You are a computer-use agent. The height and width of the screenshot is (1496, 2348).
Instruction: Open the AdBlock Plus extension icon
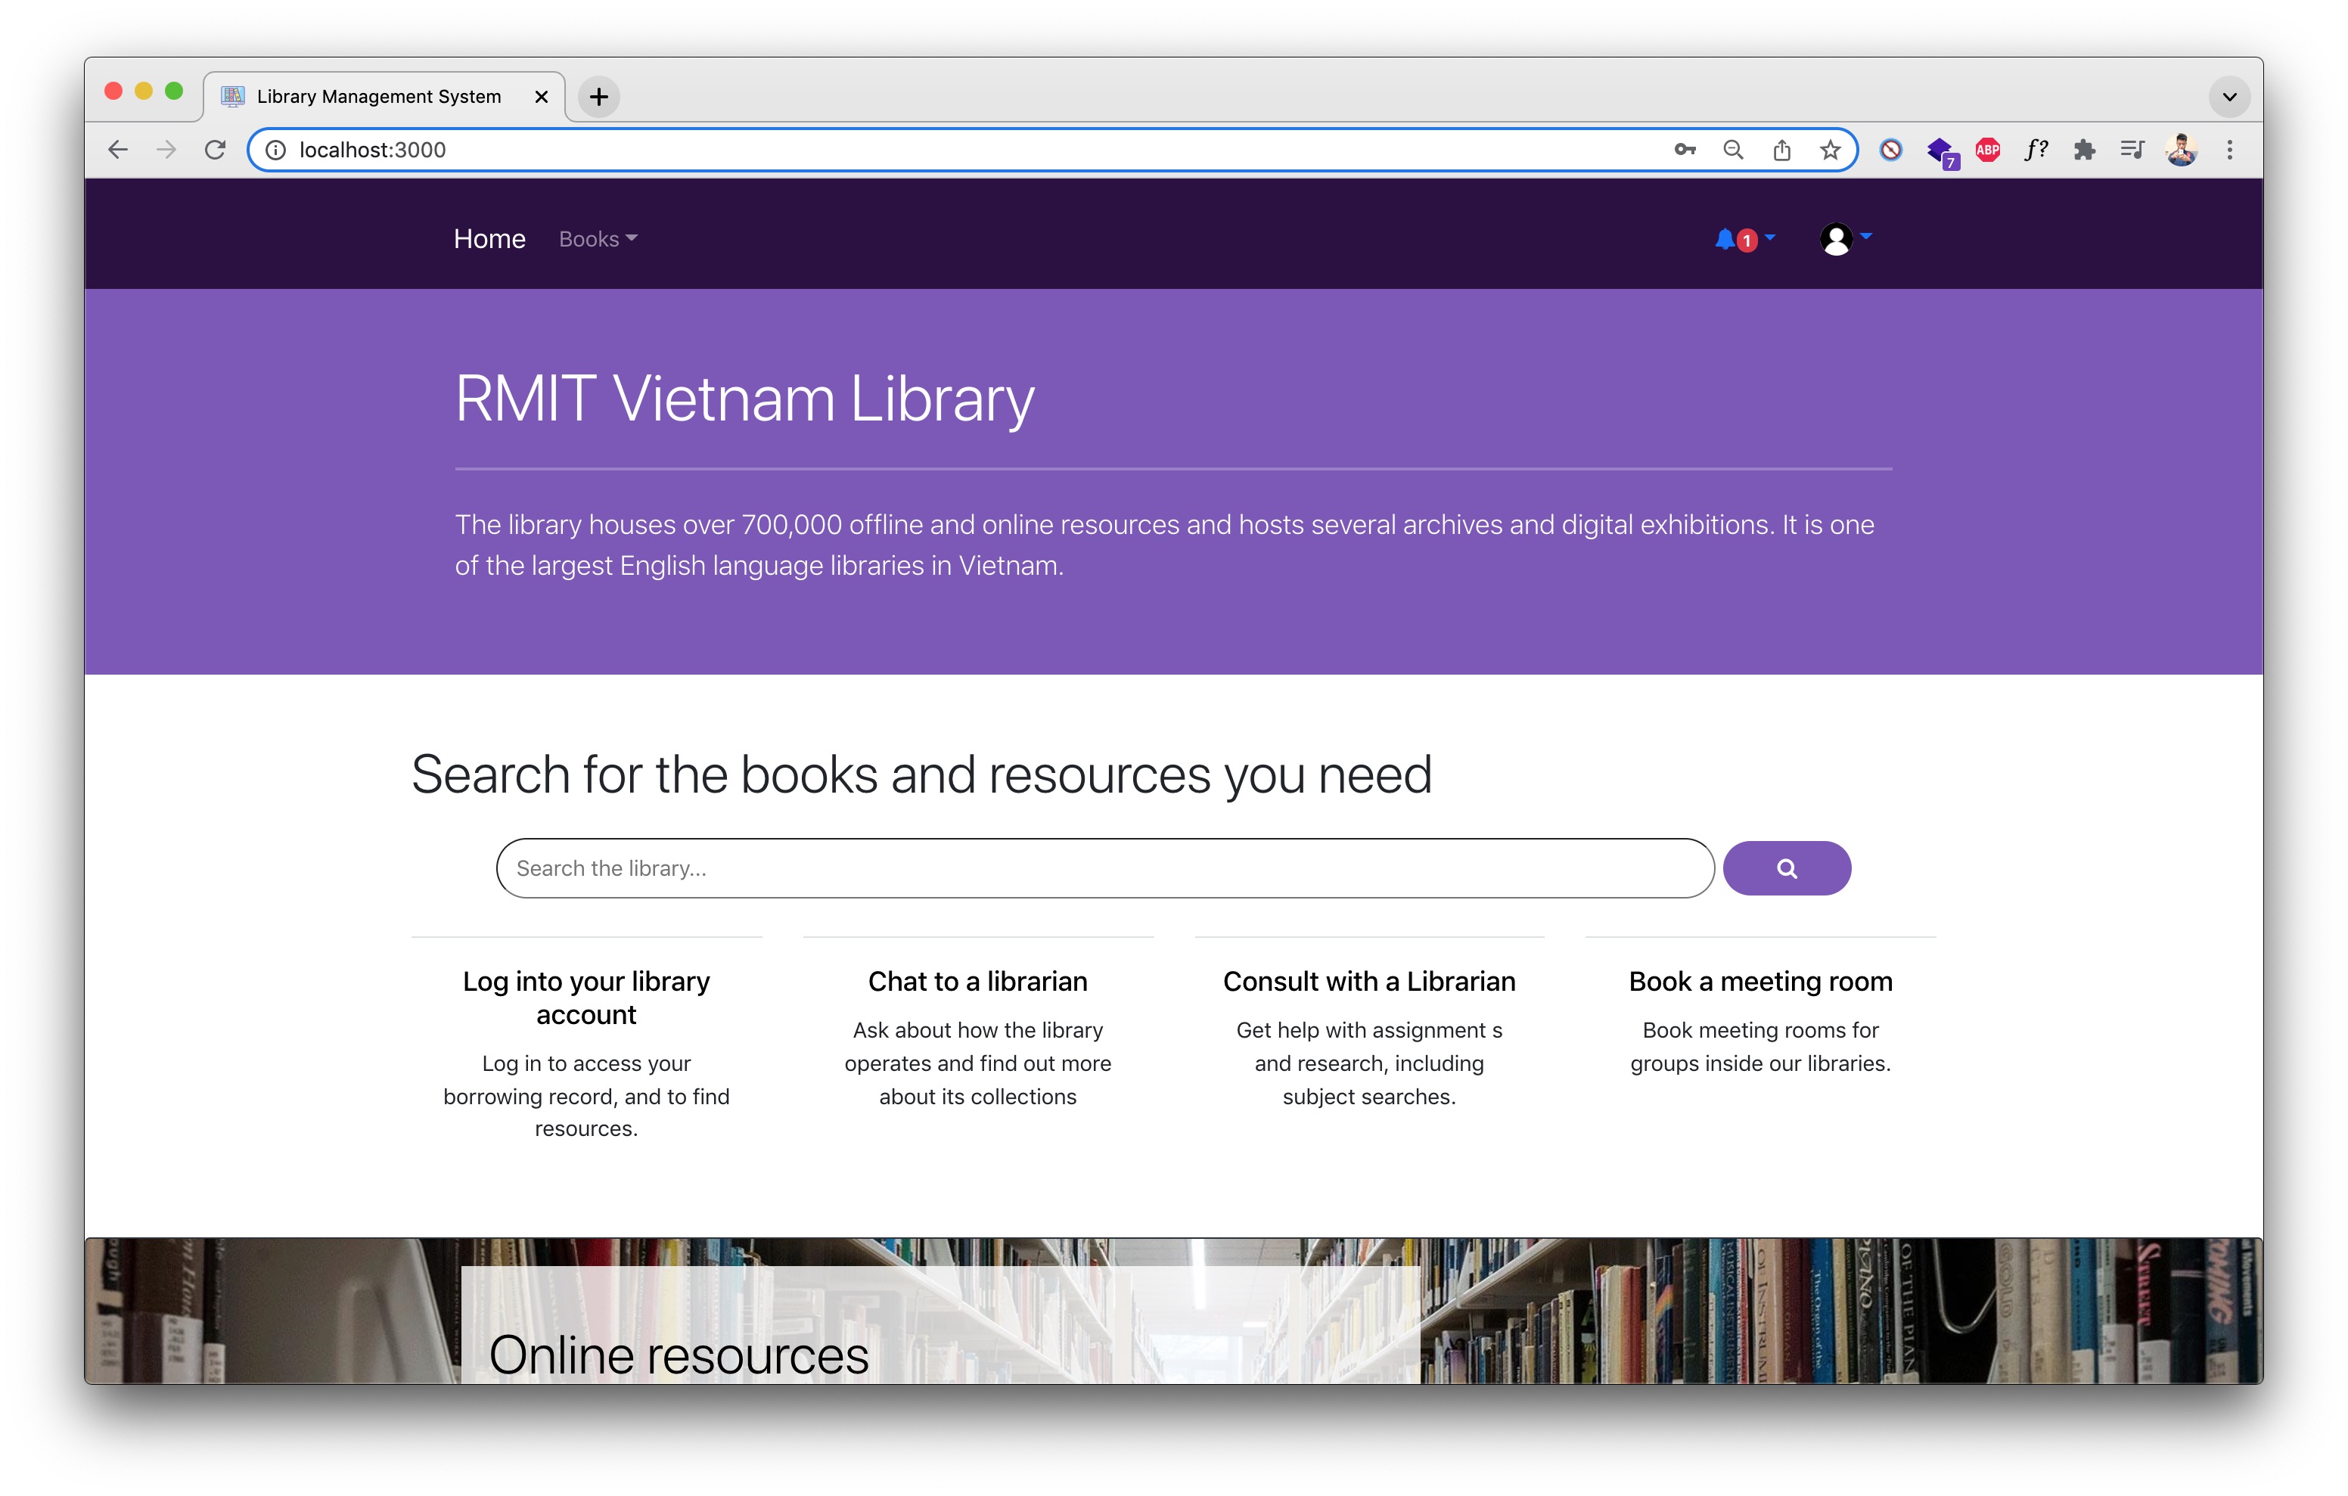coord(1987,149)
